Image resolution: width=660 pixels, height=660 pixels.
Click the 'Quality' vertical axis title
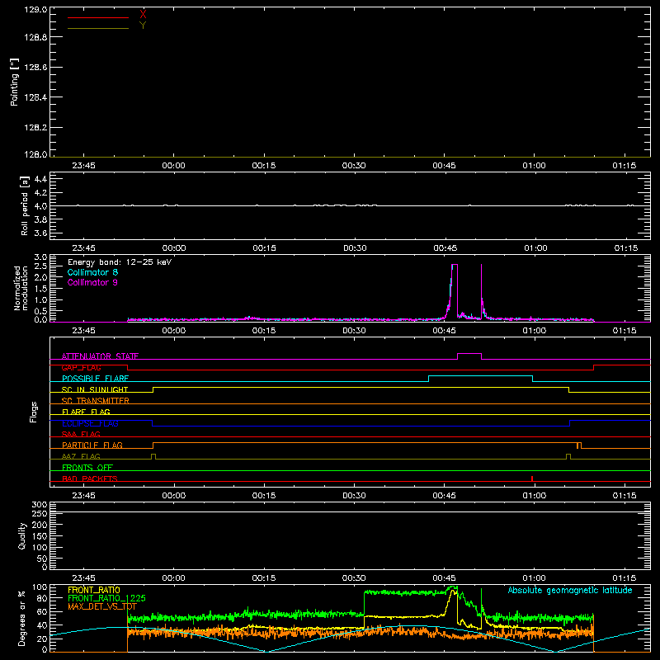click(22, 535)
